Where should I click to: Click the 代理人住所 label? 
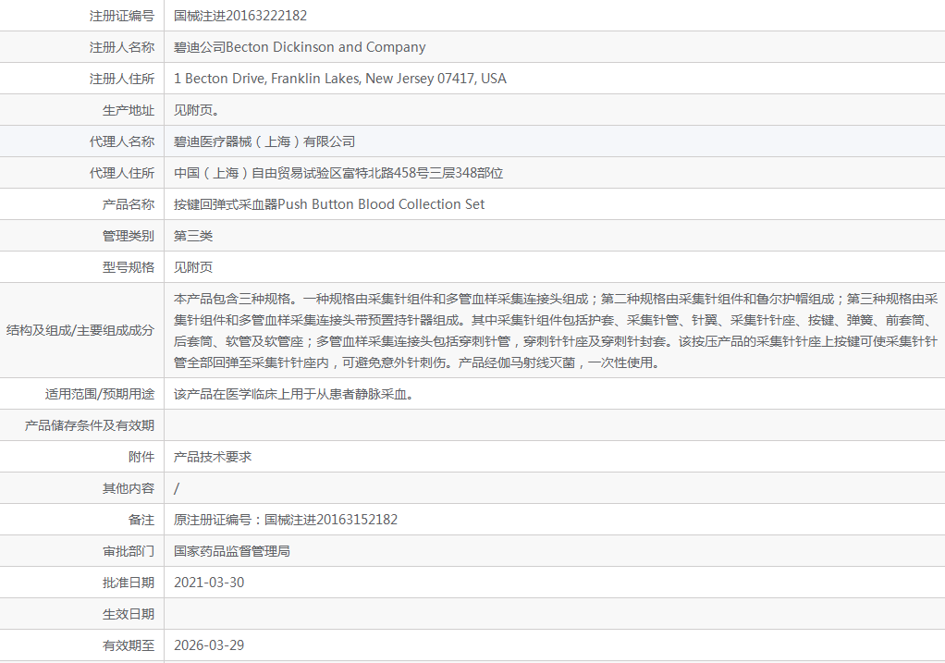click(122, 173)
